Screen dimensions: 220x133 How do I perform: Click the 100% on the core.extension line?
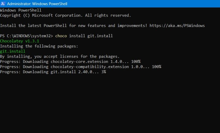tap(136, 62)
